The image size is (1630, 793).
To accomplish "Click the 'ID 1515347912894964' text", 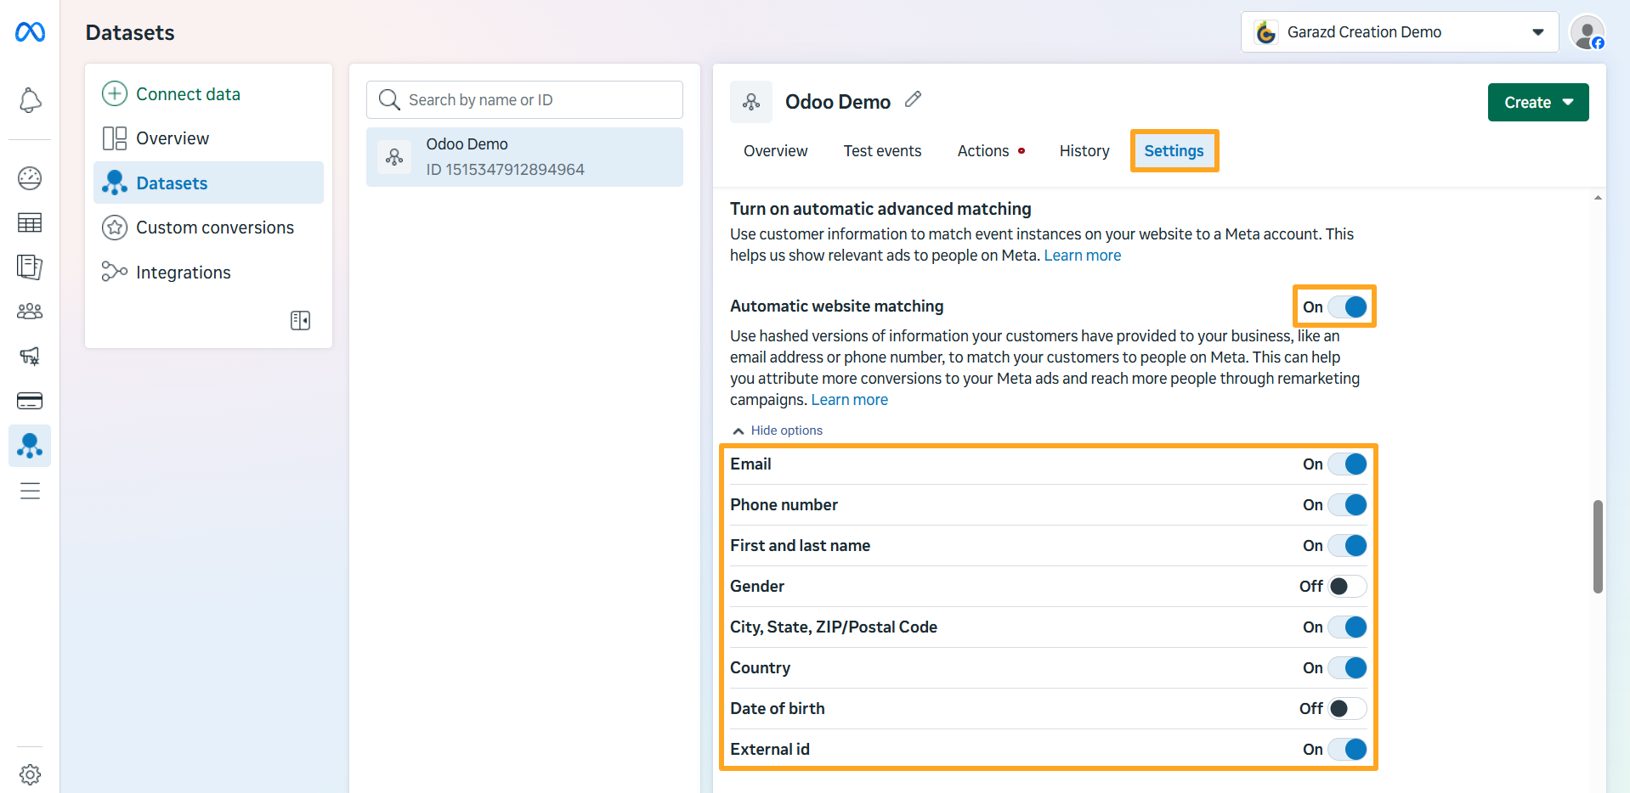I will click(505, 170).
